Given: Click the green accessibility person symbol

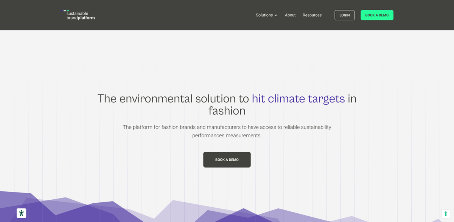Looking at the screenshot, I should pyautogui.click(x=22, y=213).
